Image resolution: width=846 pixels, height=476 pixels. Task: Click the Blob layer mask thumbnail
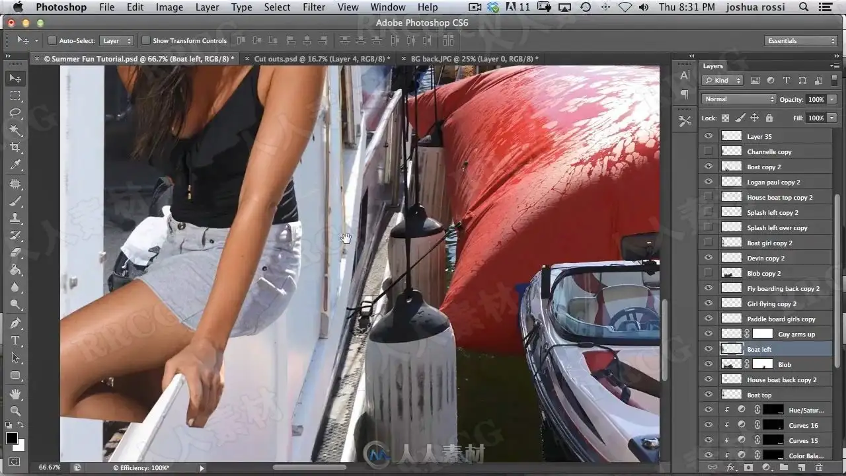pyautogui.click(x=763, y=364)
